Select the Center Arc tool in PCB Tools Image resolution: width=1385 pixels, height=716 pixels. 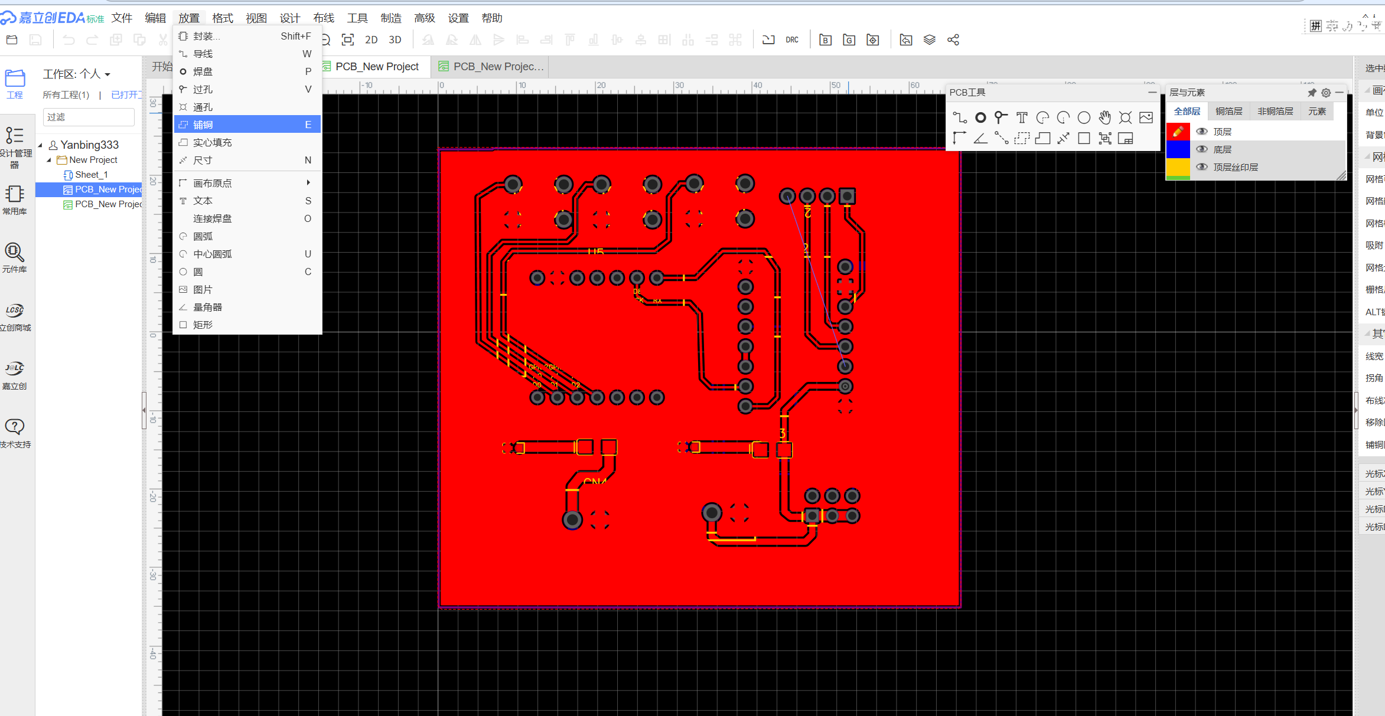click(x=1064, y=118)
